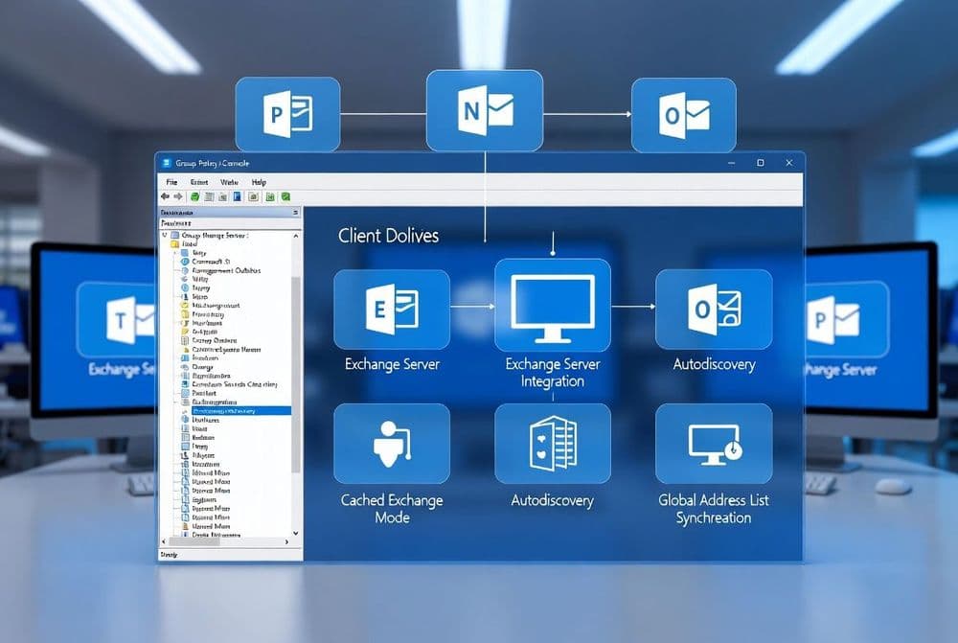This screenshot has width=958, height=643.
Task: Open the File menu
Action: 171,182
